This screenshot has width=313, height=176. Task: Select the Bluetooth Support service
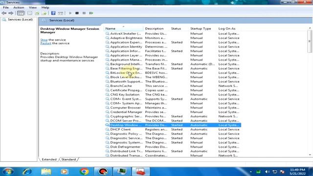[173, 82]
